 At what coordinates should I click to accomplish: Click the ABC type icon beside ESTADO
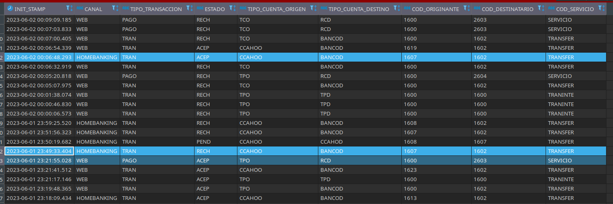tap(200, 9)
